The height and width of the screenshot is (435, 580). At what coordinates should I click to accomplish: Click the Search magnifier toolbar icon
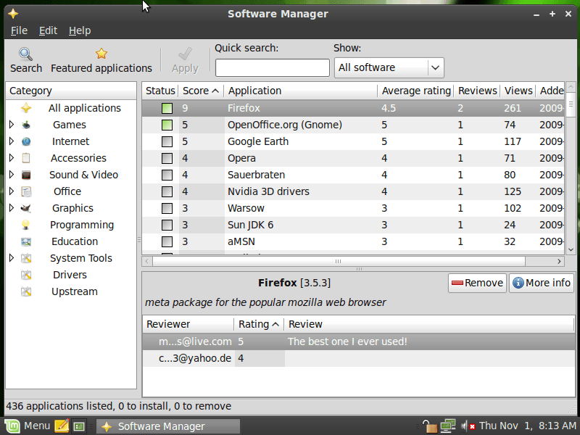tap(25, 54)
